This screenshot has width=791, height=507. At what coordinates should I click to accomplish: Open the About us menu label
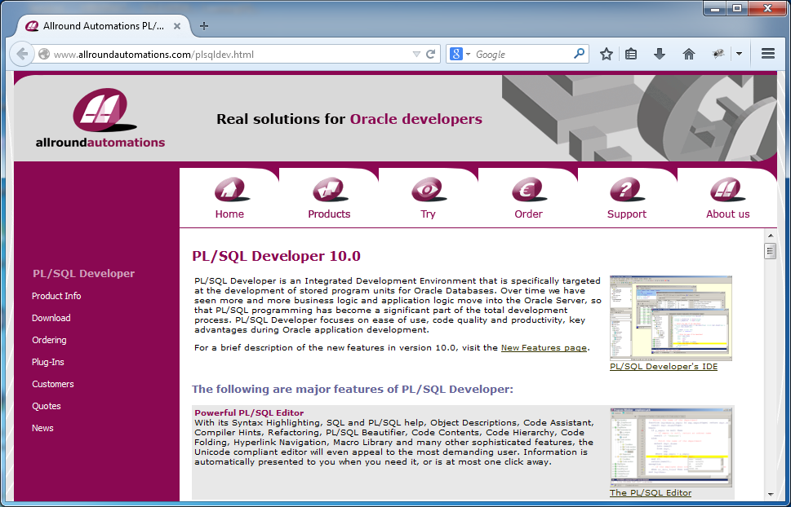[728, 214]
